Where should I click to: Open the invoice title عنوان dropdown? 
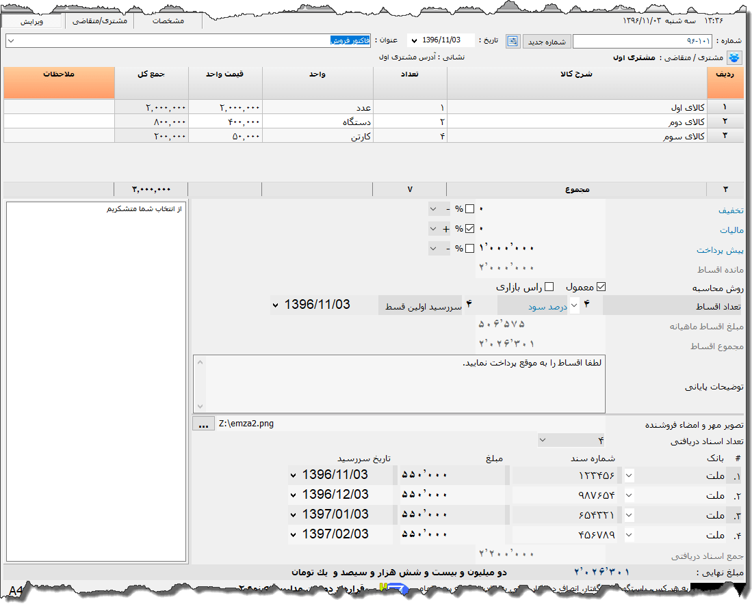click(11, 41)
